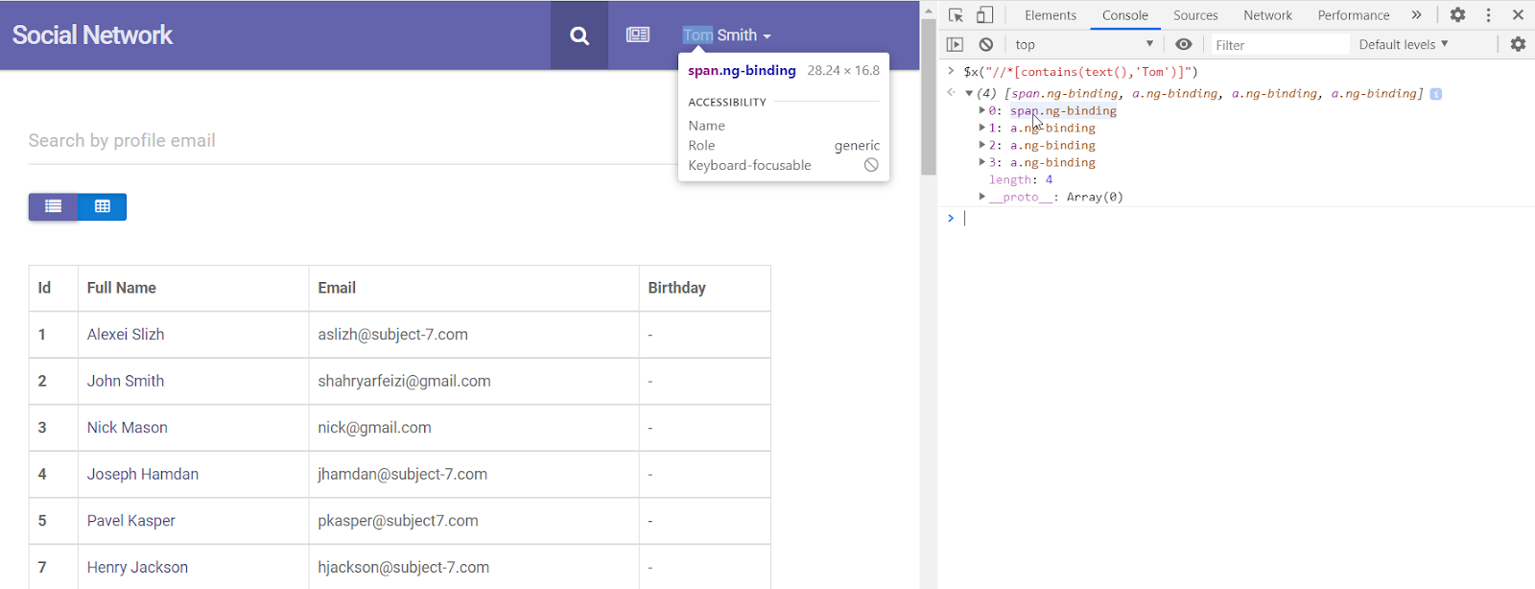
Task: Open console settings gear beside Default levels
Action: pyautogui.click(x=1518, y=44)
